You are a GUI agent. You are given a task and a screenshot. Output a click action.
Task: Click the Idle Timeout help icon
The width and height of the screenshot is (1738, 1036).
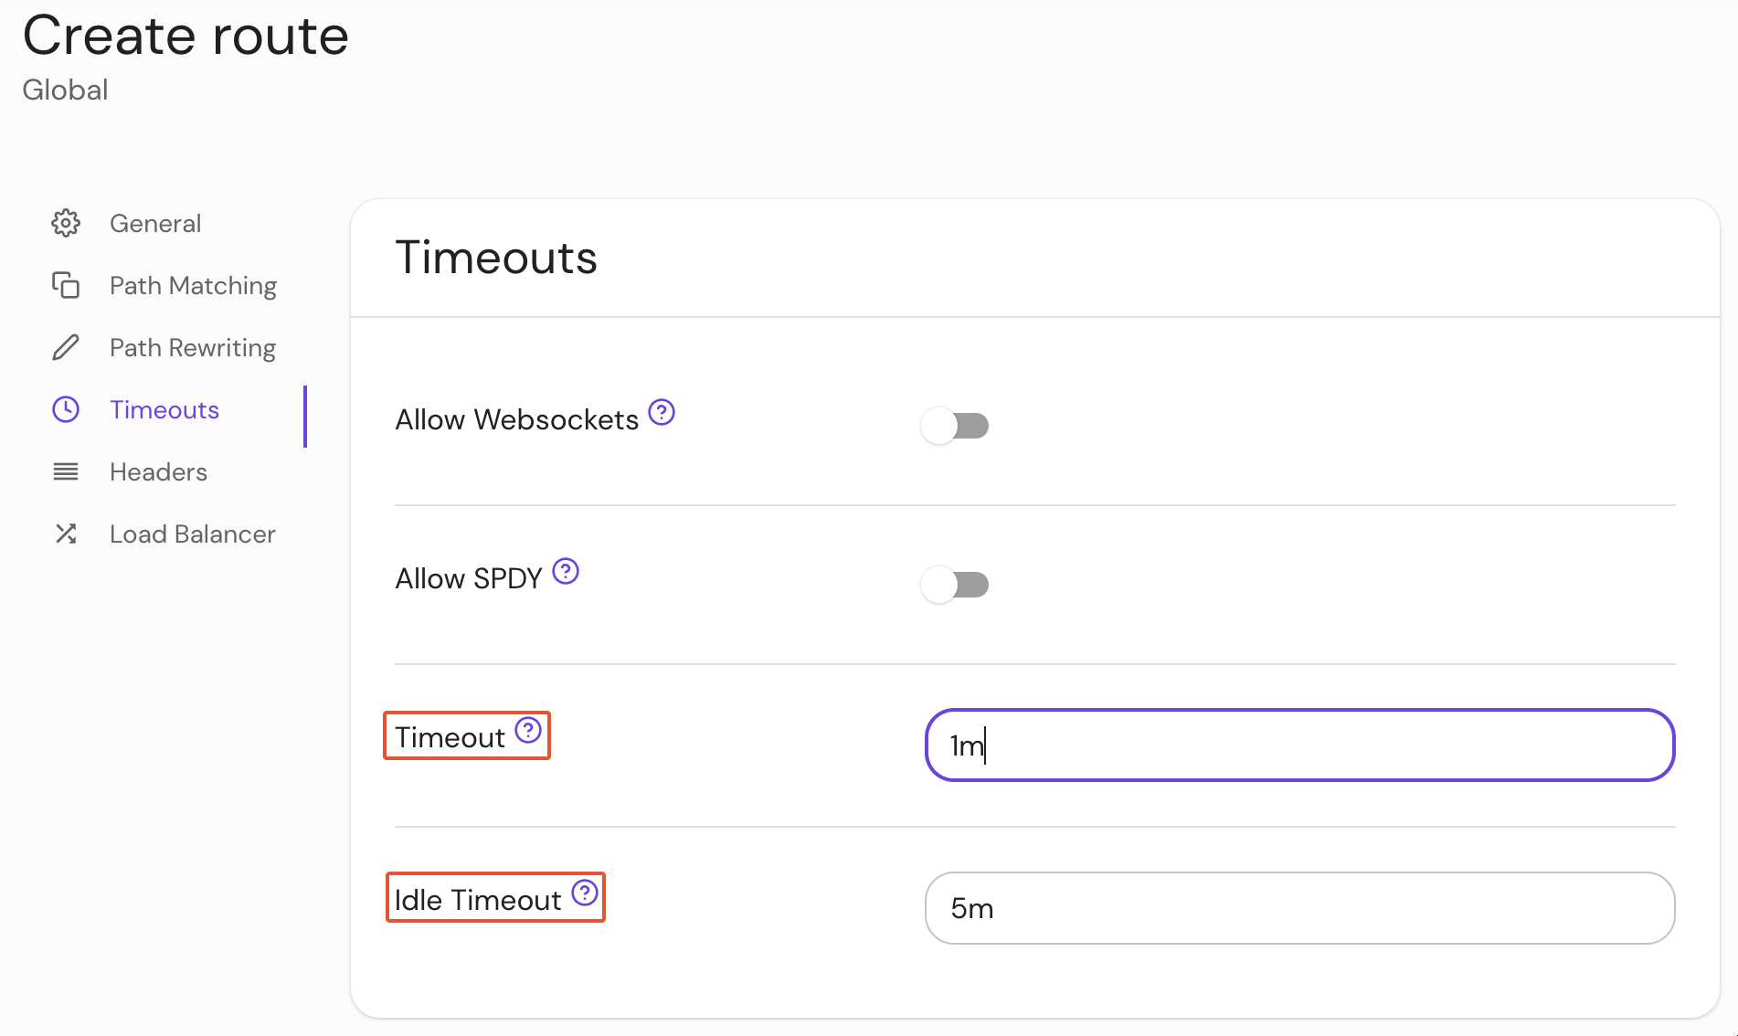click(x=584, y=894)
